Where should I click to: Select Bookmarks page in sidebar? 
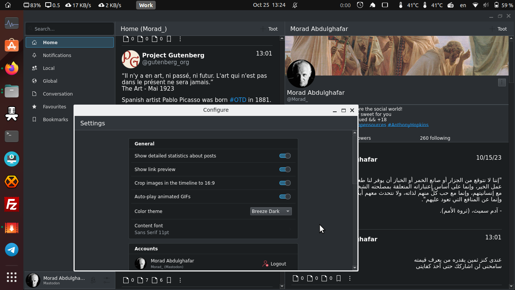(x=70, y=119)
